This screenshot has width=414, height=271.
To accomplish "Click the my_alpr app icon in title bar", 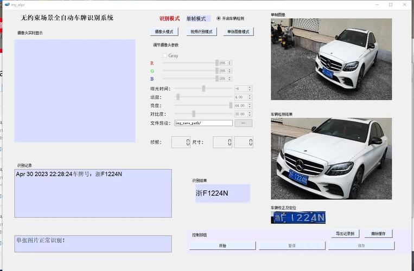I will pyautogui.click(x=7, y=4).
